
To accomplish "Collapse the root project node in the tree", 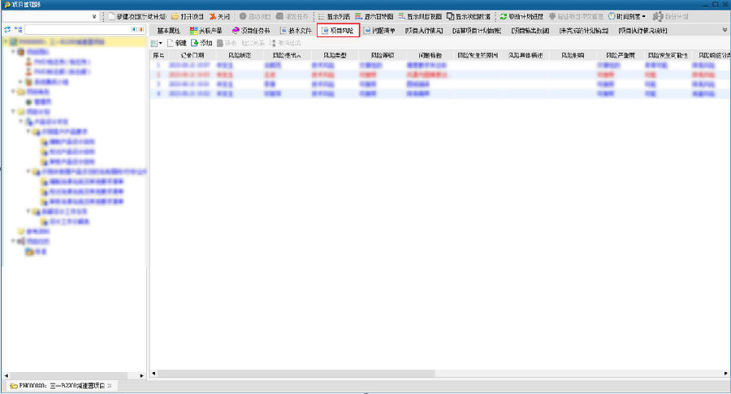I will pos(6,41).
